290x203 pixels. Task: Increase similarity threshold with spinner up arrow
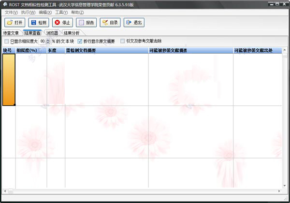point(48,40)
